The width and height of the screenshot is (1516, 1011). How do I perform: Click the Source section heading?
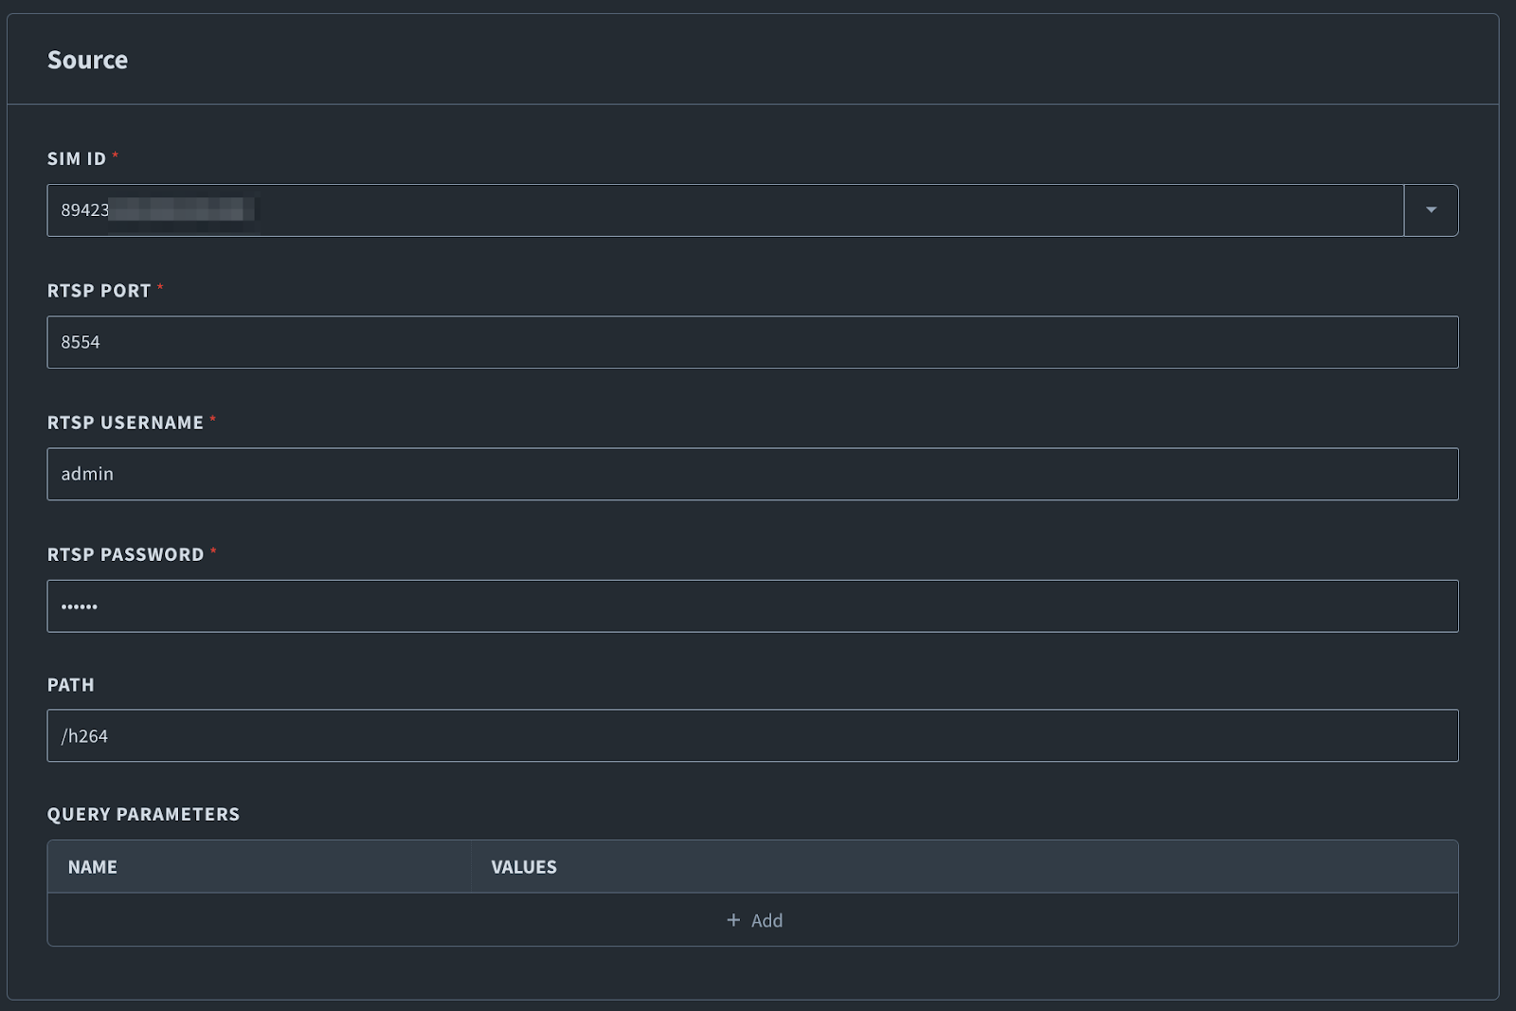click(x=87, y=59)
